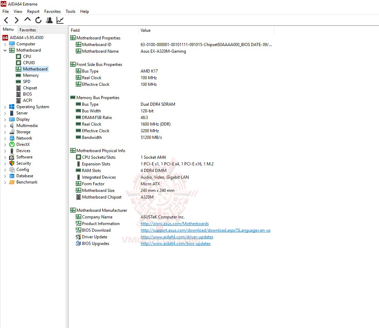The width and height of the screenshot is (379, 328).
Task: Click the Config icon in tree
Action: (12, 170)
